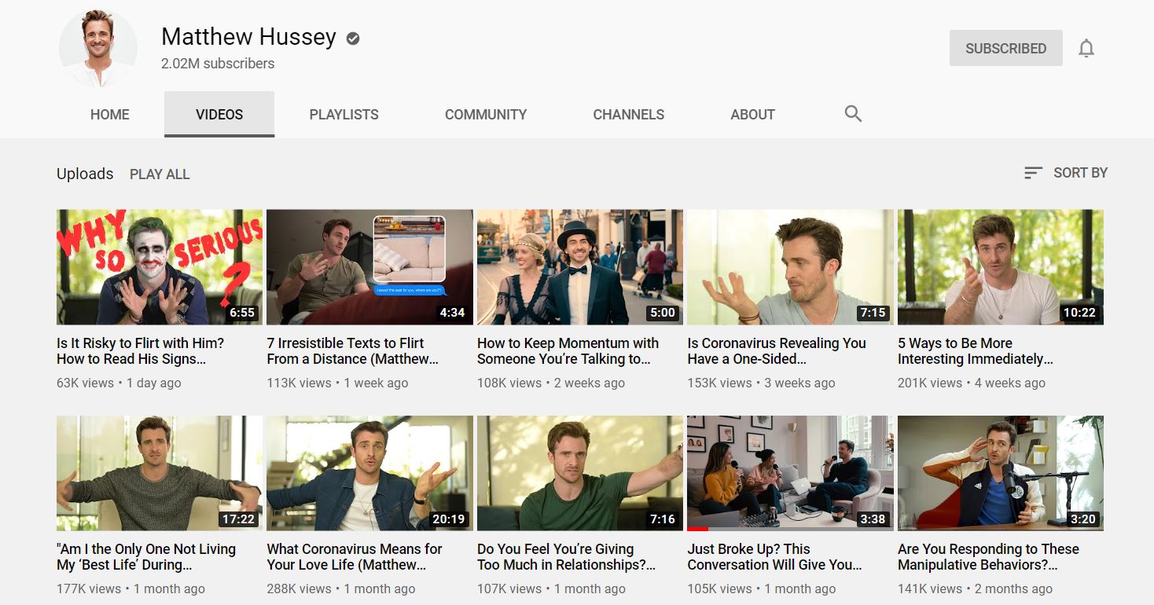Open title 'Am I the Only One Not Living'

point(146,557)
